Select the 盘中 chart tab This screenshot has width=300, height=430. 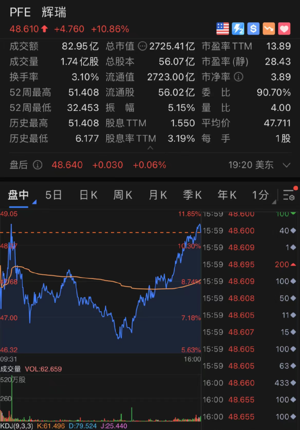coord(18,195)
